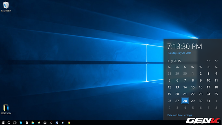222x125 pixels.
Task: Pick date 27 in the calendar
Action: pos(177,101)
